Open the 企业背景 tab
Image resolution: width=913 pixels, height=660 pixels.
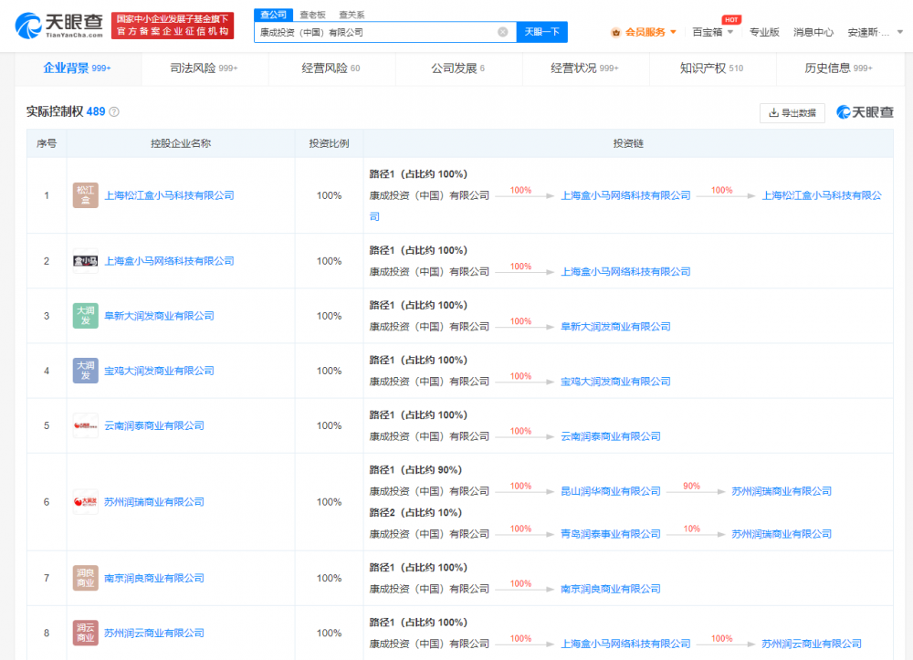[x=78, y=68]
